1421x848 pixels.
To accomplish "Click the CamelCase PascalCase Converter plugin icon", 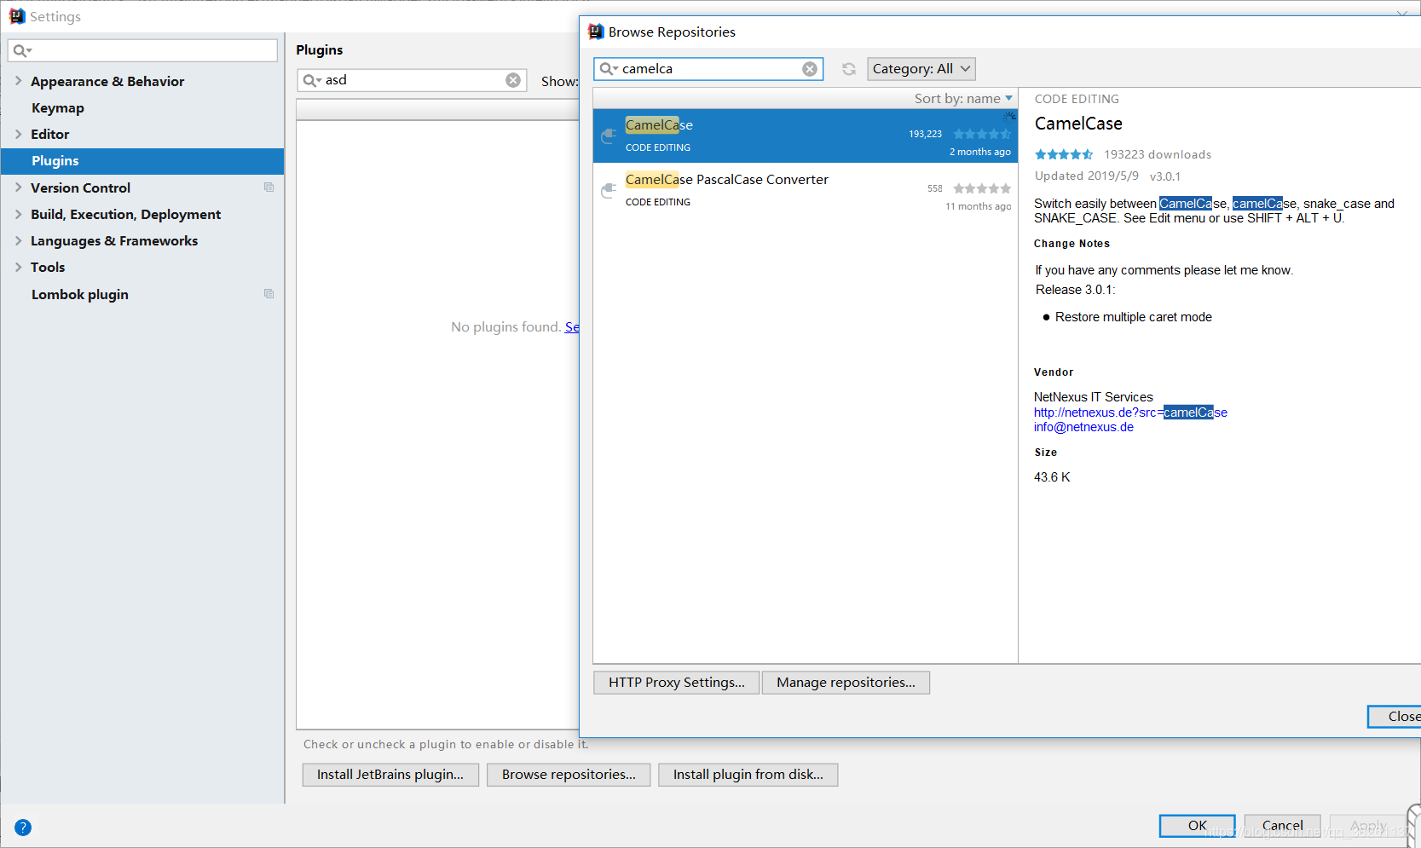I will tap(609, 190).
